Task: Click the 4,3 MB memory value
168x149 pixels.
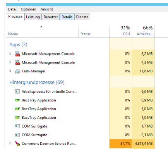Action: click(147, 62)
